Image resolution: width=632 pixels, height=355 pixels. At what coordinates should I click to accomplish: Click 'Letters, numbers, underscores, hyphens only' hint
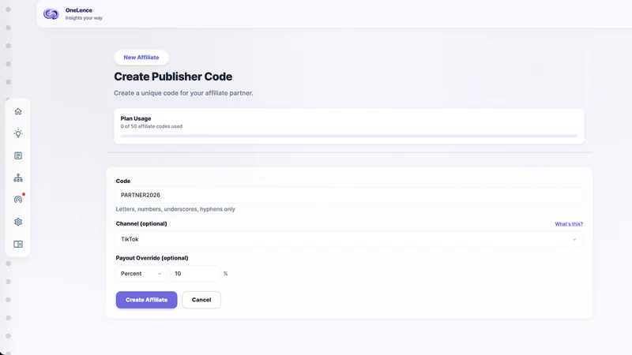click(175, 209)
